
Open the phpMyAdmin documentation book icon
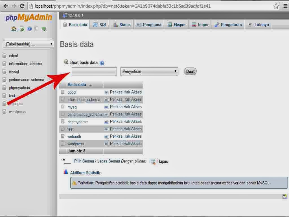coord(36,29)
